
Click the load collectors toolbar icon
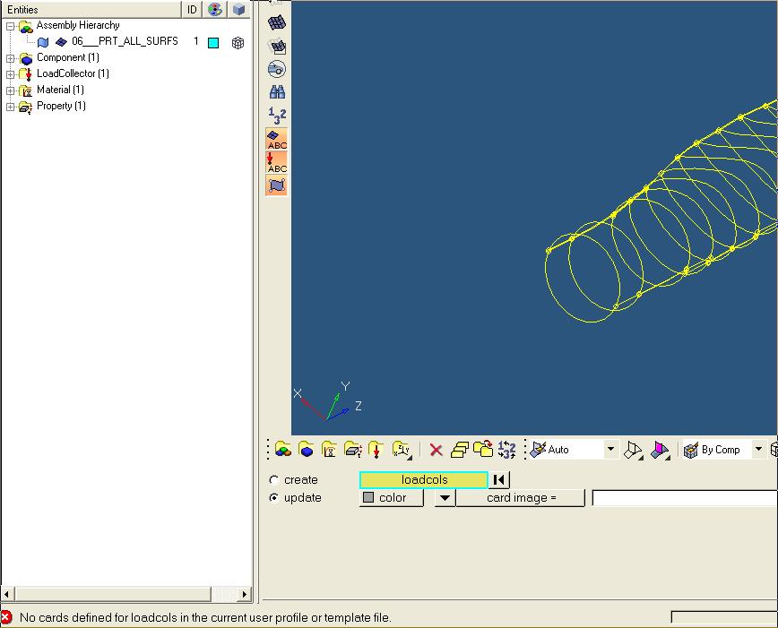(x=376, y=450)
